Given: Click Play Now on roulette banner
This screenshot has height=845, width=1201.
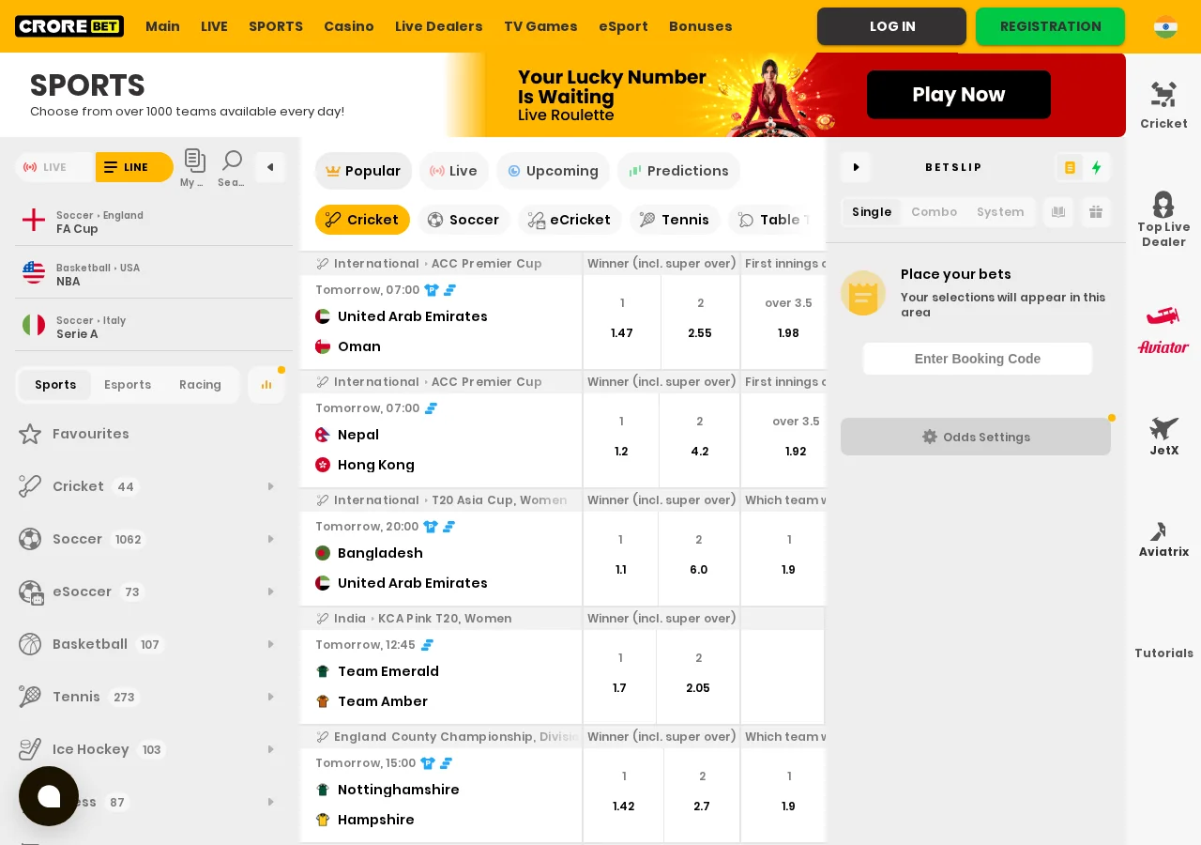Looking at the screenshot, I should (x=959, y=95).
